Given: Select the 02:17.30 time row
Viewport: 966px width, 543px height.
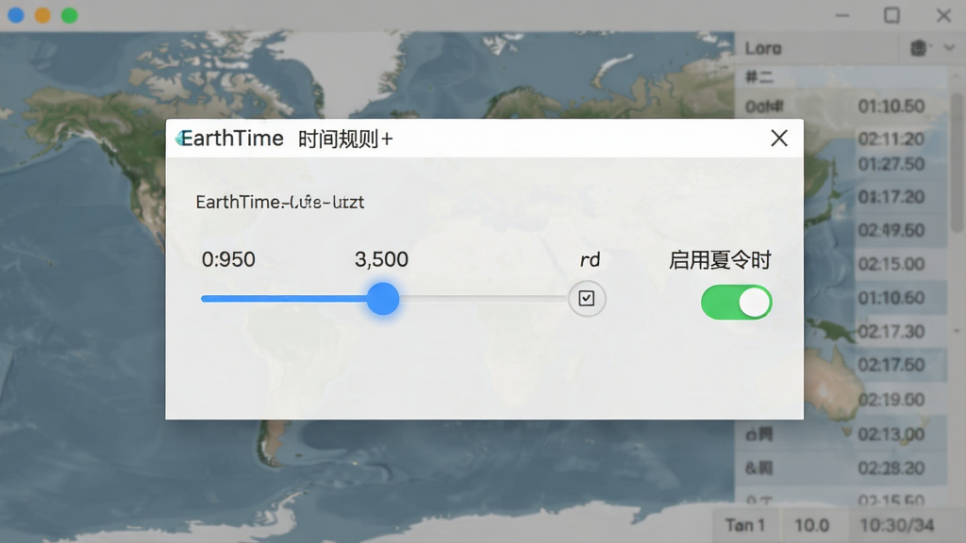Looking at the screenshot, I should (891, 332).
